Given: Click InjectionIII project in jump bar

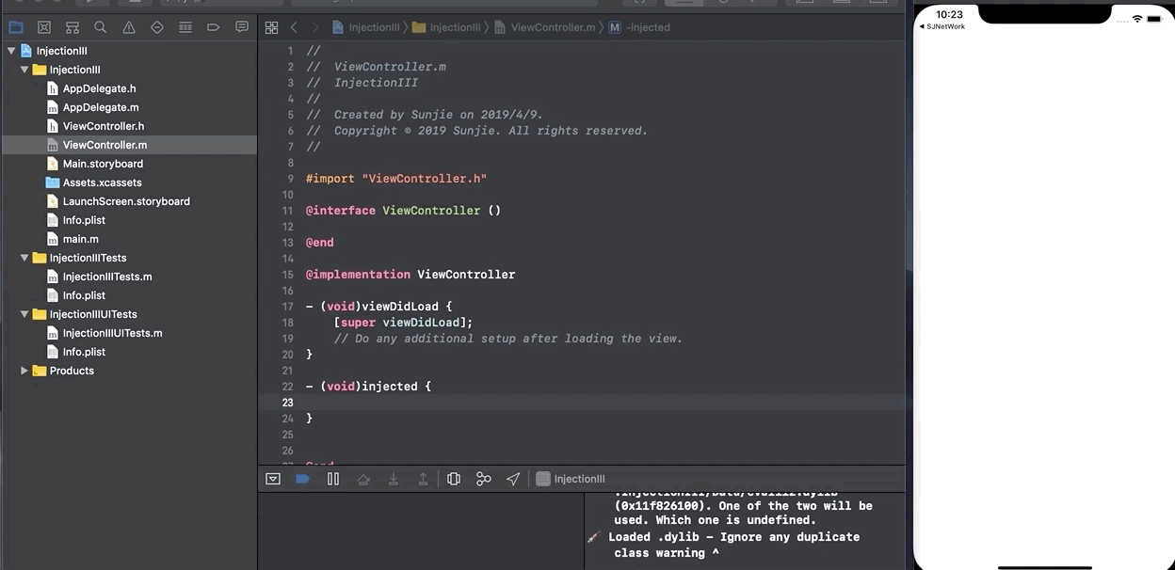Looking at the screenshot, I should pyautogui.click(x=365, y=27).
